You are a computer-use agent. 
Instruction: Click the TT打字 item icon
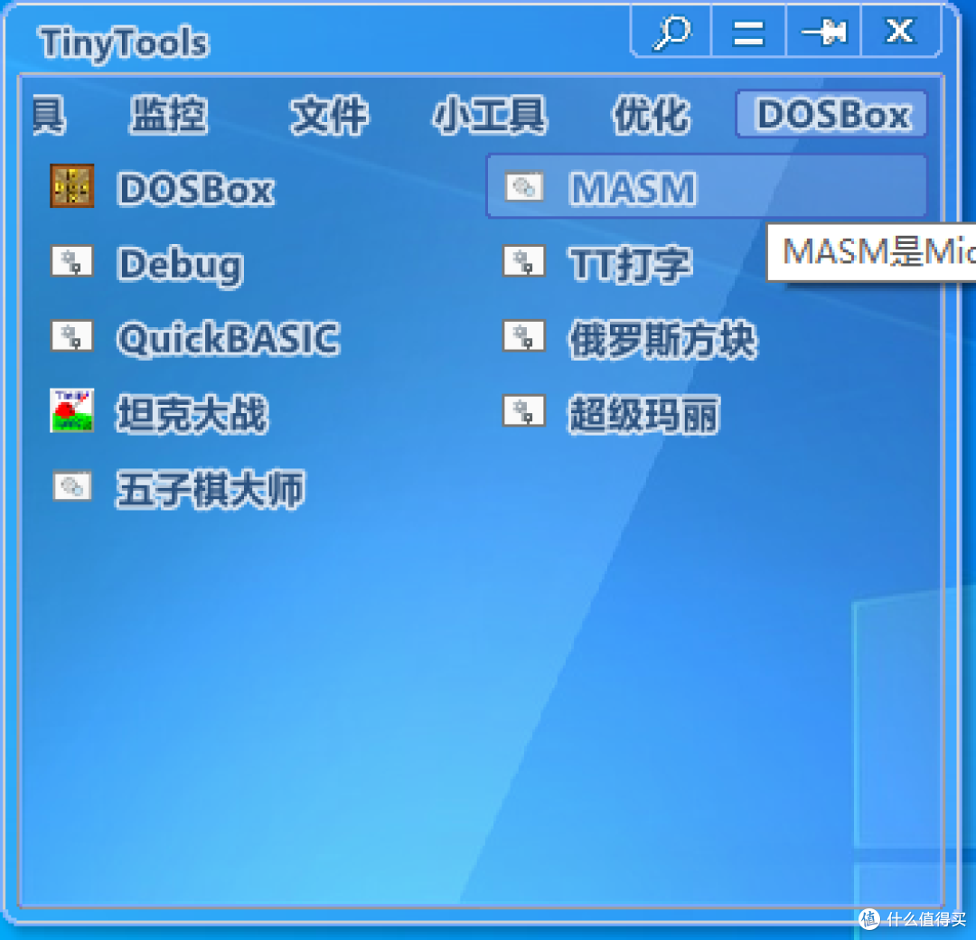[524, 261]
